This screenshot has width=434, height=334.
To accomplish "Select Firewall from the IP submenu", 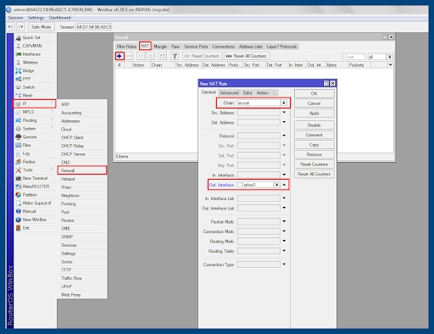I will click(x=82, y=170).
